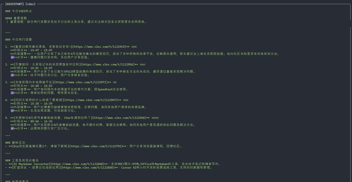Click the stars after the 铁锅 topic link
The width and height of the screenshot is (352, 182).
[126, 100]
